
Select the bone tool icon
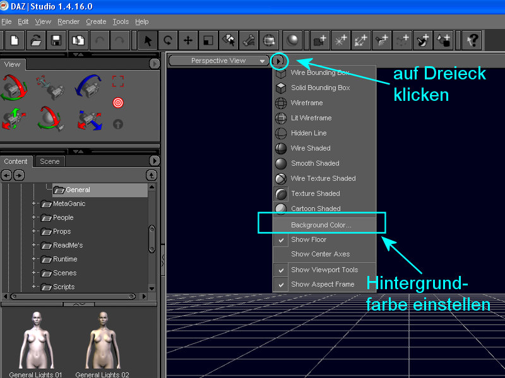click(249, 40)
